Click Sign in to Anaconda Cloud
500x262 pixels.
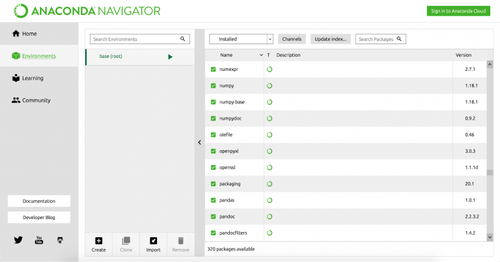coord(458,11)
